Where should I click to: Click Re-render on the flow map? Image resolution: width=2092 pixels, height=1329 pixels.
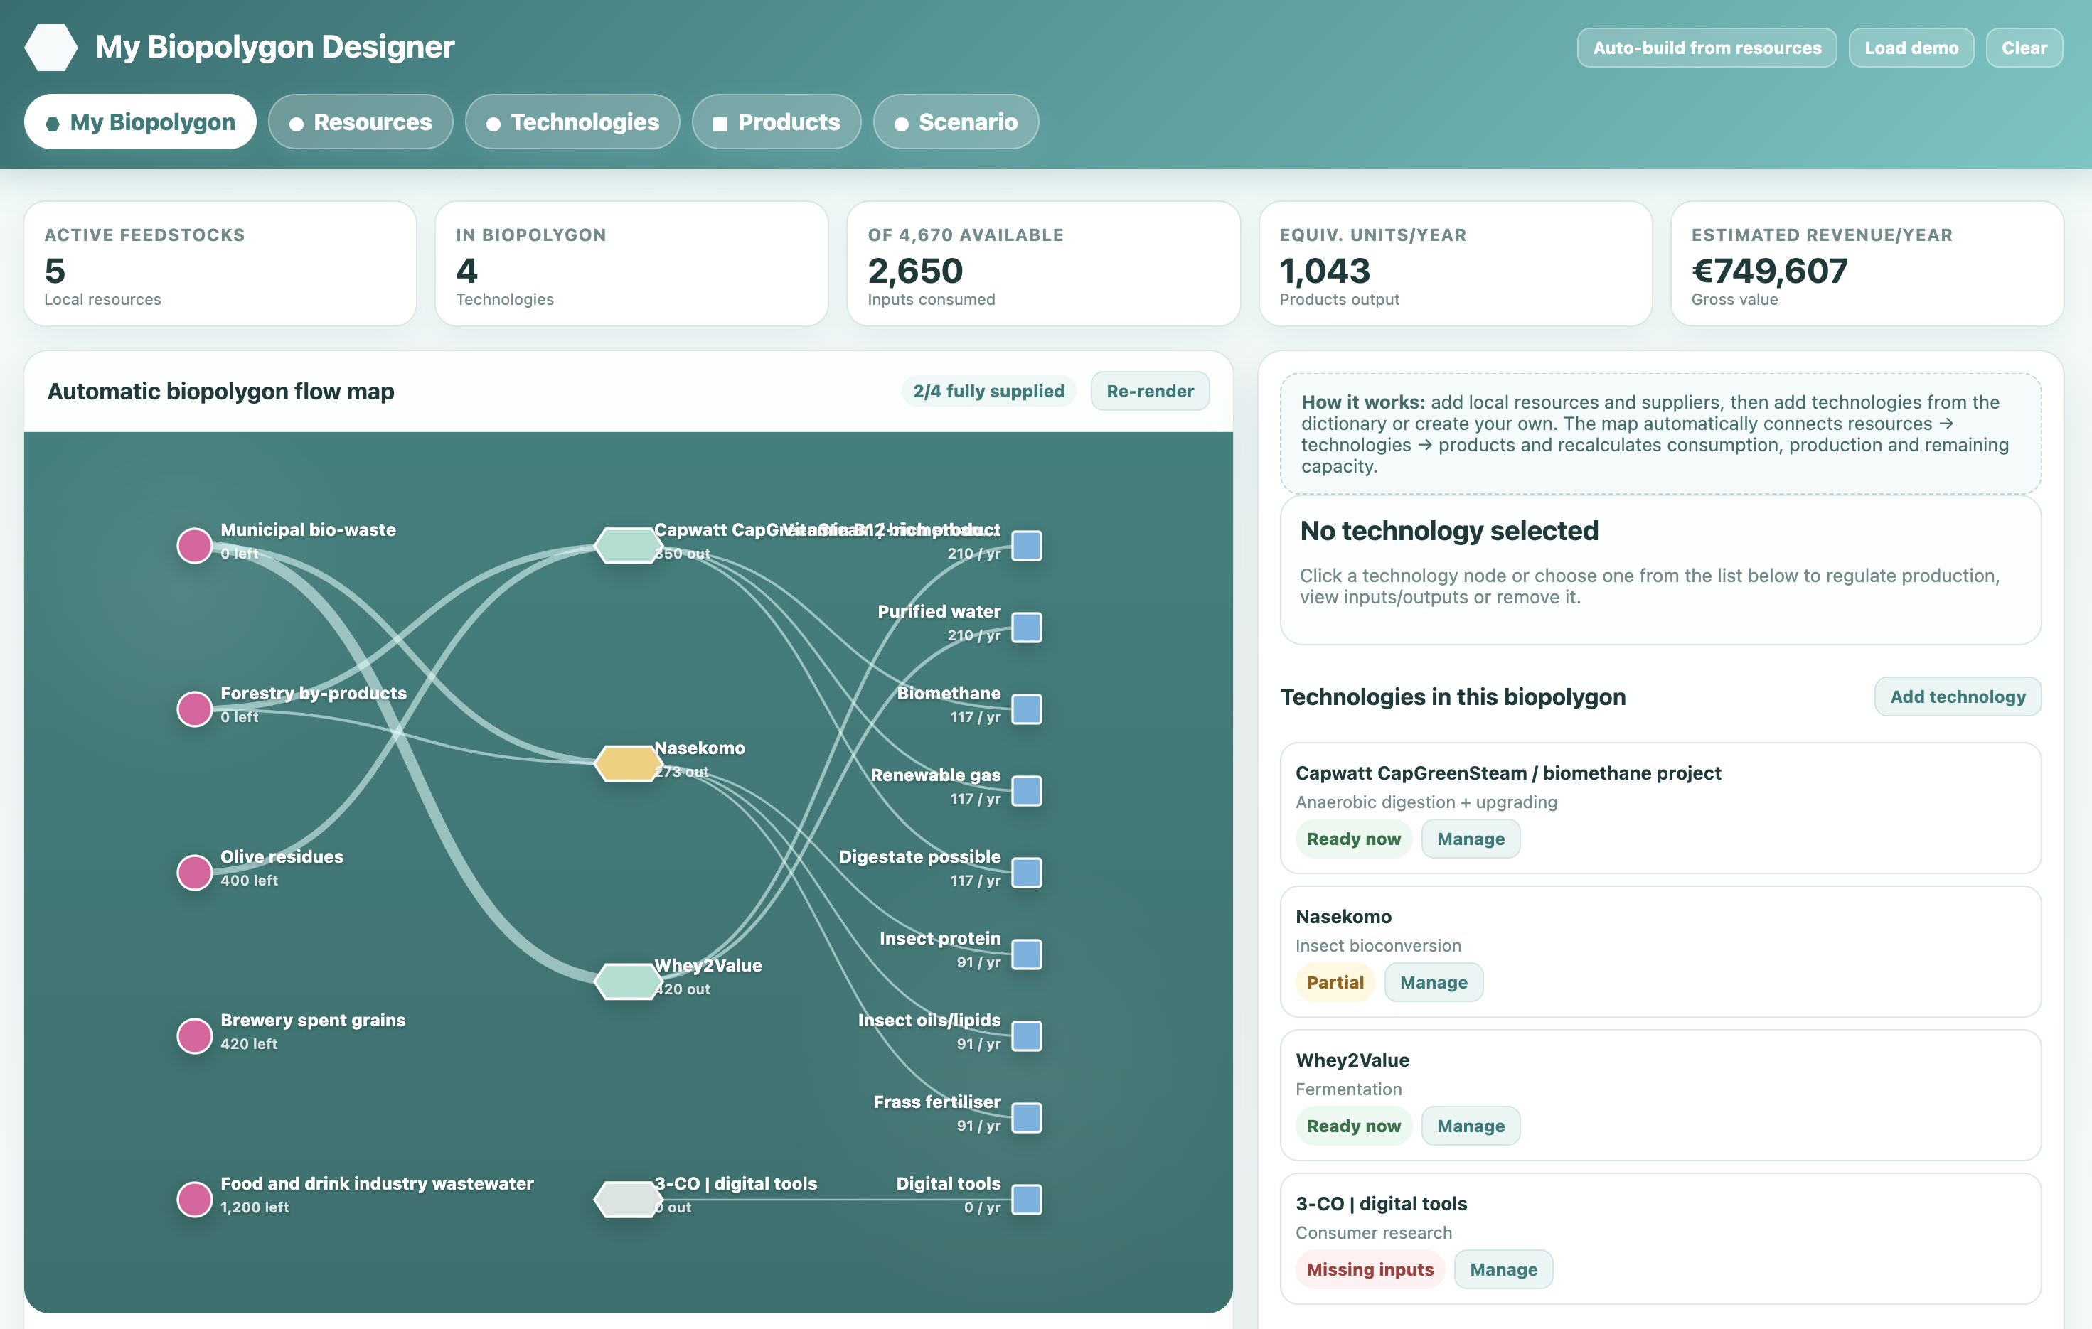click(x=1149, y=391)
